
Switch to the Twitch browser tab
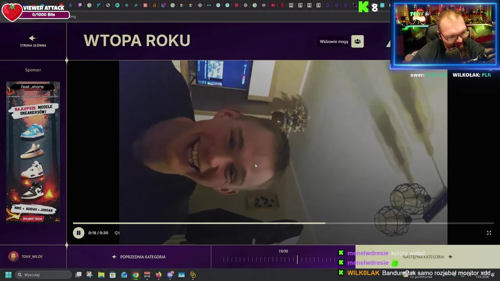[x=80, y=5]
